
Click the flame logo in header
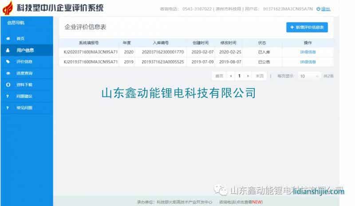pos(8,8)
